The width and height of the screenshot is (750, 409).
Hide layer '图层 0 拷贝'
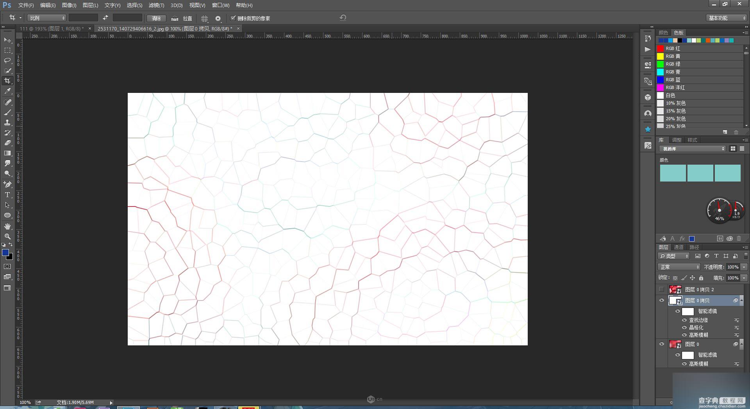click(661, 301)
